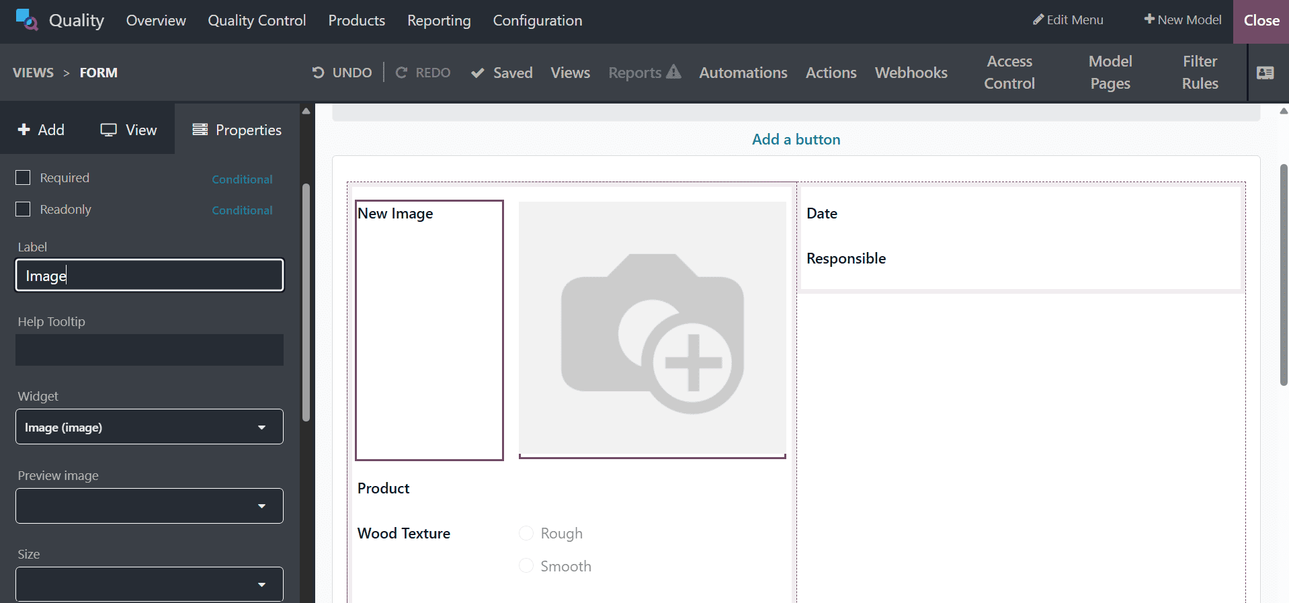The height and width of the screenshot is (603, 1289).
Task: Select the Wood Texture field label
Action: point(404,533)
